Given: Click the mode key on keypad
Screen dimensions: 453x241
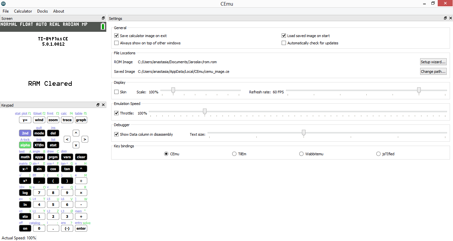Looking at the screenshot, I should coord(39,133).
